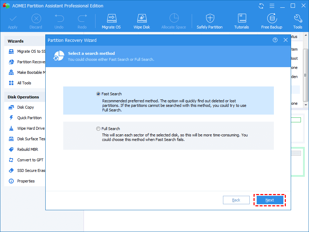Image resolution: width=309 pixels, height=232 pixels.
Task: Select Convert to GPT operation
Action: point(26,160)
